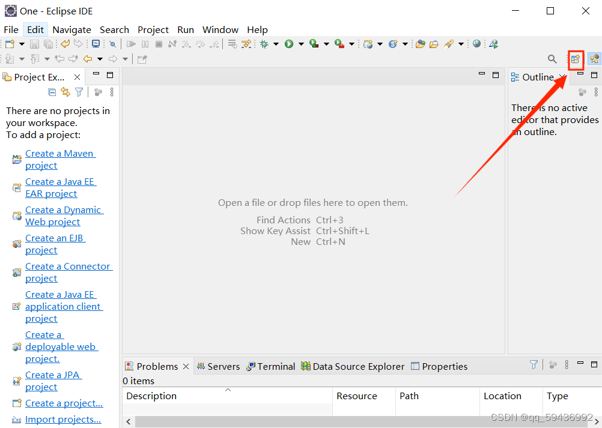Open the Outline view menu dots

tap(596, 92)
